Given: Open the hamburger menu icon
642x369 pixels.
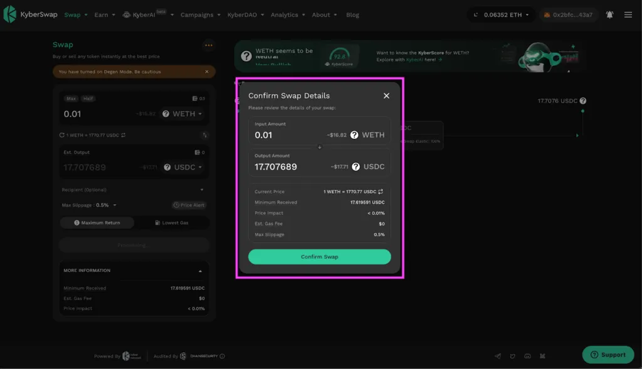Looking at the screenshot, I should click(x=628, y=15).
